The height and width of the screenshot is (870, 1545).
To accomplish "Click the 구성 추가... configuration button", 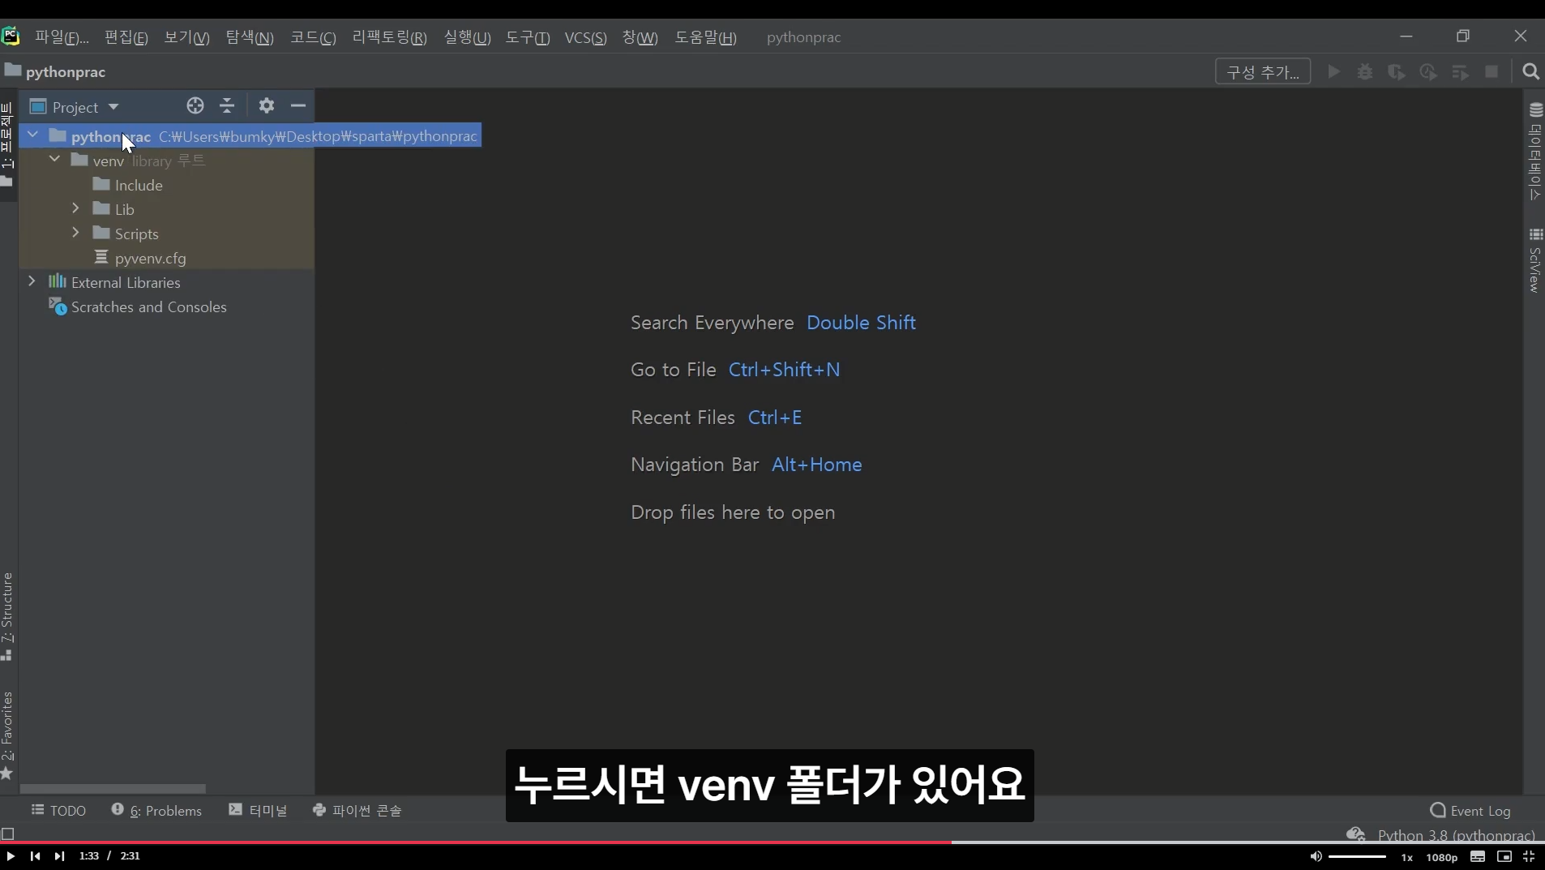I will 1263,71.
